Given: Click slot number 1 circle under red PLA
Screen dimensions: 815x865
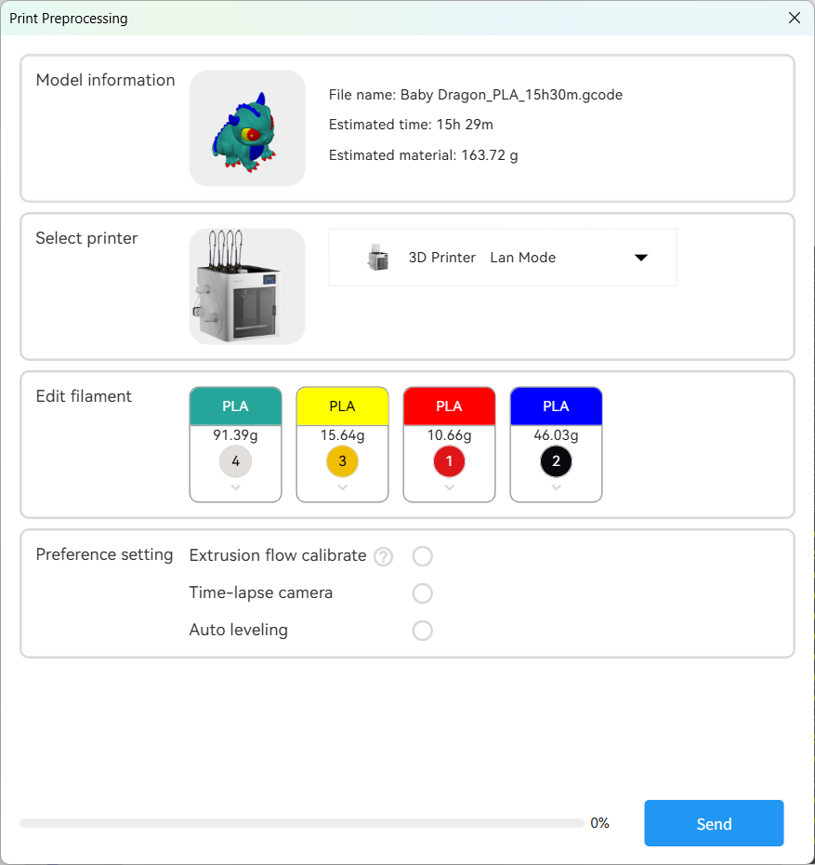Looking at the screenshot, I should tap(449, 461).
